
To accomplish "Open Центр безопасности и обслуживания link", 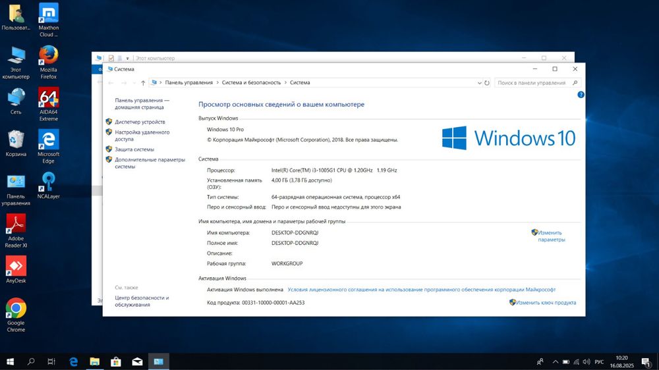I will (142, 301).
